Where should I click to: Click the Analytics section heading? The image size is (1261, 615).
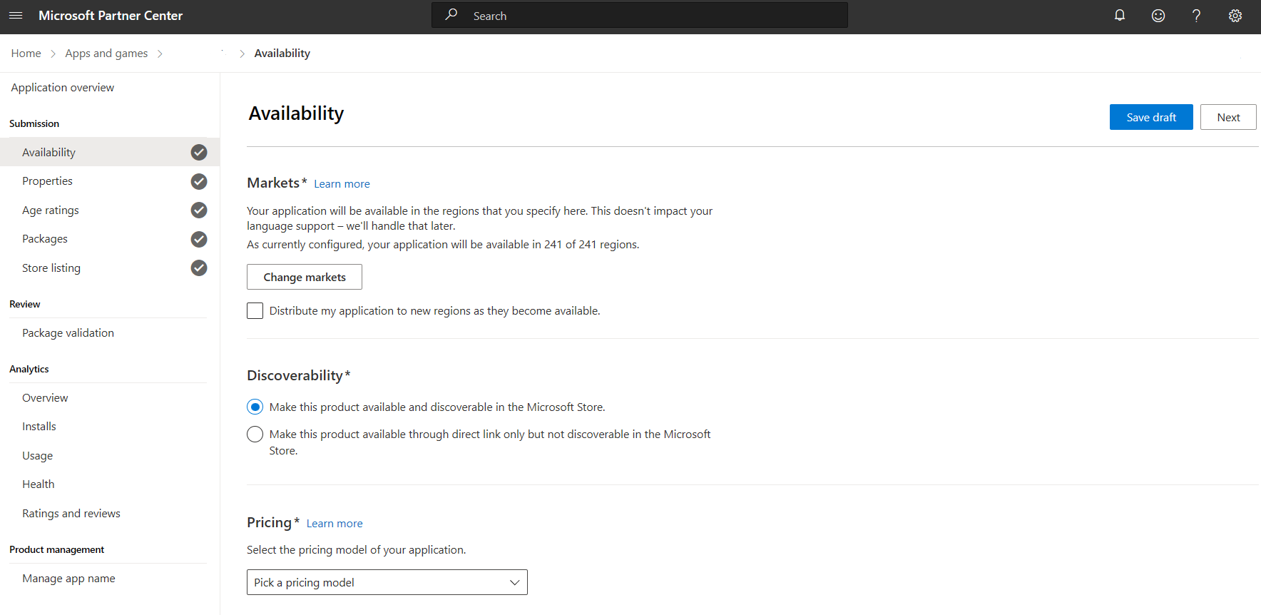coord(29,369)
